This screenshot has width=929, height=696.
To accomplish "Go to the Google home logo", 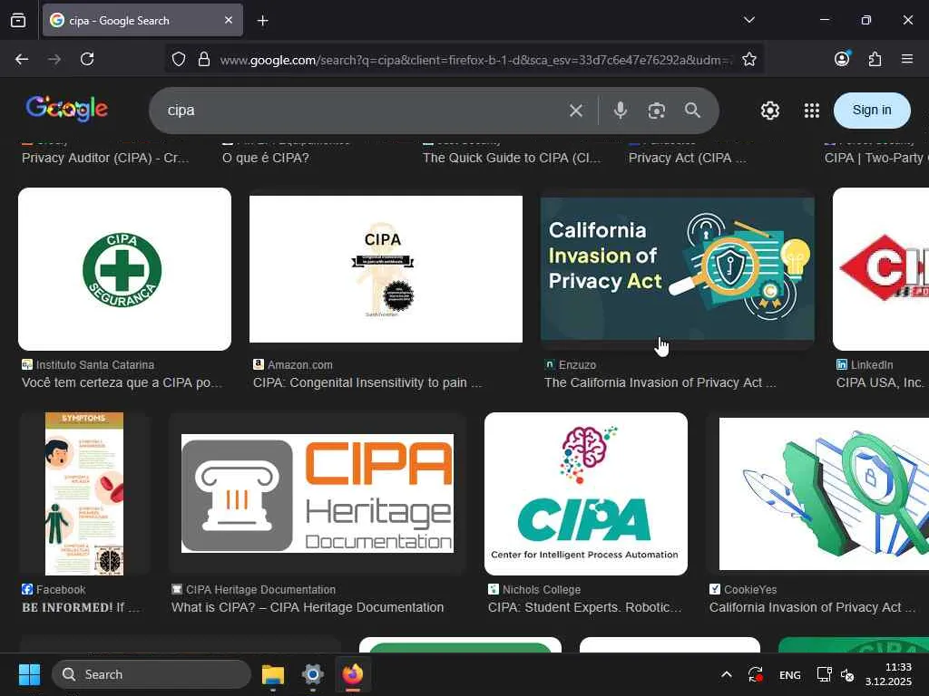I will tap(67, 109).
